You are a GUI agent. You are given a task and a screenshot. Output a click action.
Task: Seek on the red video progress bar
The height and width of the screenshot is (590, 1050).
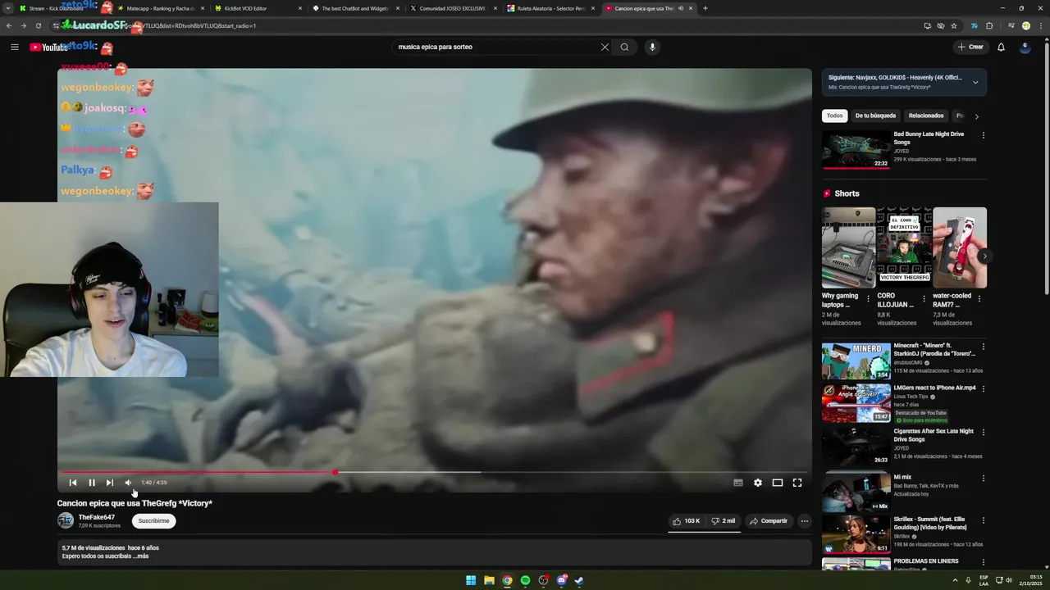point(435,472)
